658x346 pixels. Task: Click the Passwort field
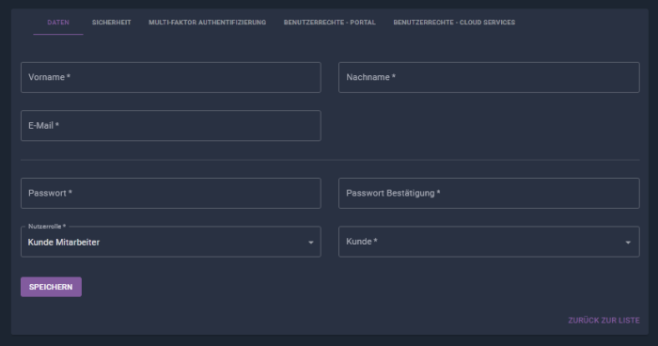(x=171, y=193)
